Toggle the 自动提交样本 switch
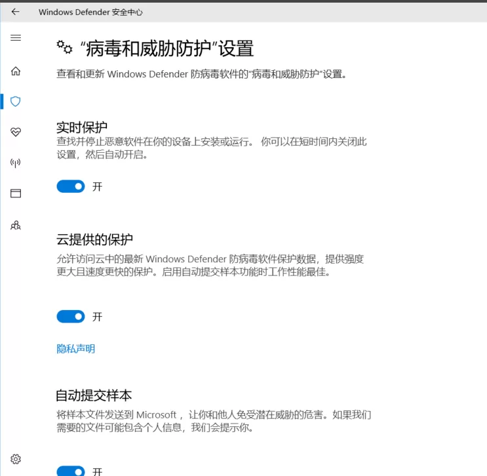This screenshot has height=476, width=487. [71, 471]
